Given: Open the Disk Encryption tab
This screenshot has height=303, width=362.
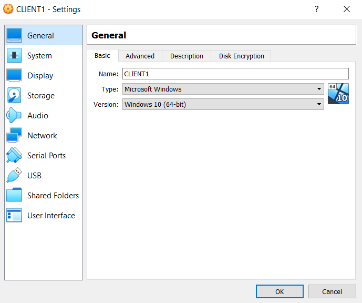Looking at the screenshot, I should [x=241, y=56].
